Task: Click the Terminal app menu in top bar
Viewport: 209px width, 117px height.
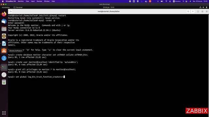Action: tap(18, 7)
